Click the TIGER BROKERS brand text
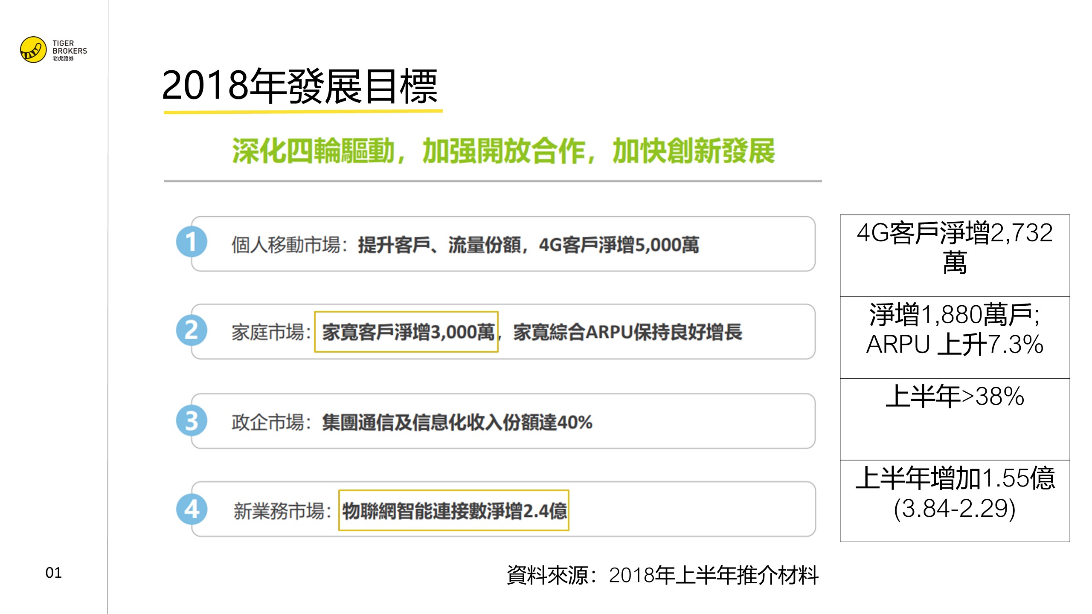Screen dimensions: 1092x614 pyautogui.click(x=70, y=48)
